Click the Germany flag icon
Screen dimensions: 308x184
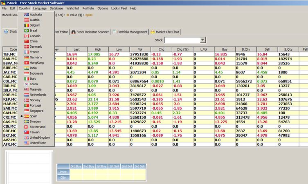[27, 57]
